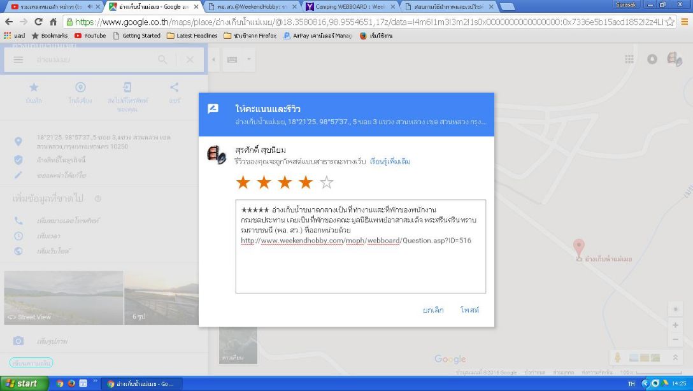Image resolution: width=693 pixels, height=391 pixels.
Task: Zoom out on the map with minus
Action: click(675, 340)
